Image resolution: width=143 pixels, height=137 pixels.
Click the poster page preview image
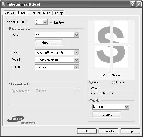coord(111,45)
